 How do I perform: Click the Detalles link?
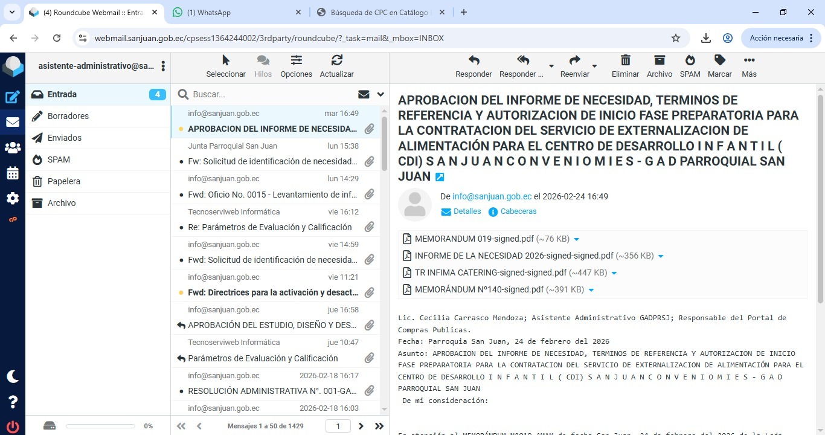click(x=467, y=211)
